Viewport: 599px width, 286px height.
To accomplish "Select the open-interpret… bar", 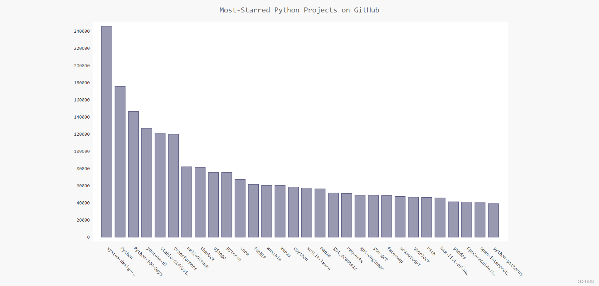I will click(480, 220).
